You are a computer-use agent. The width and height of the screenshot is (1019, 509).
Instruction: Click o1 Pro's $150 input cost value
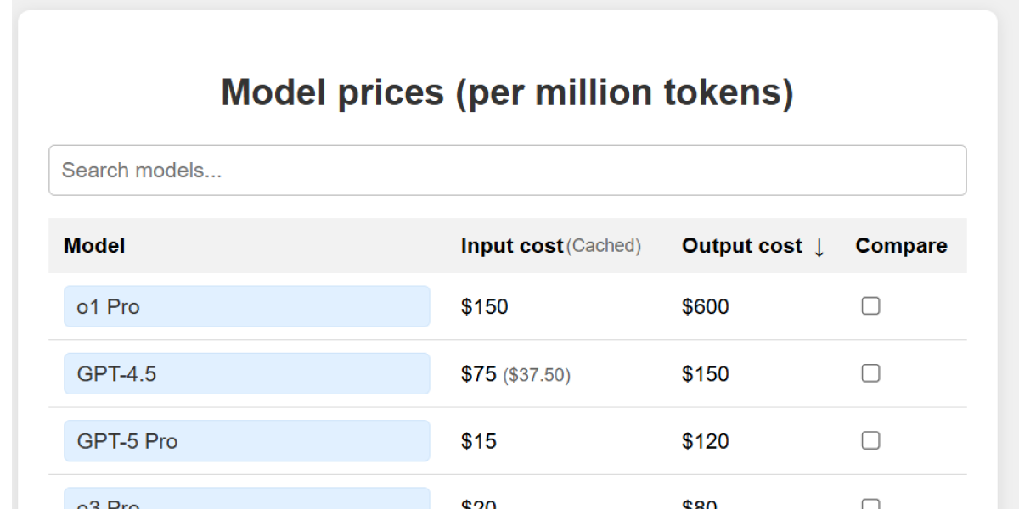[x=483, y=306]
